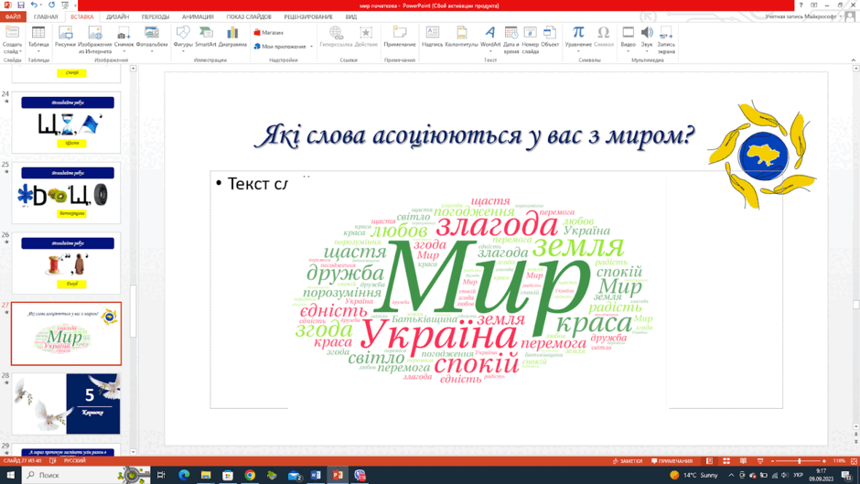Insert Дата и время
Viewport: 860px width, 484px height.
tap(511, 39)
